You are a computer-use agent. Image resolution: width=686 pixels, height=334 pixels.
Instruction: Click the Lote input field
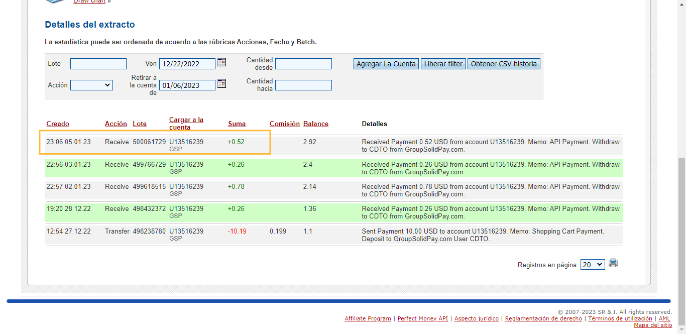[98, 64]
